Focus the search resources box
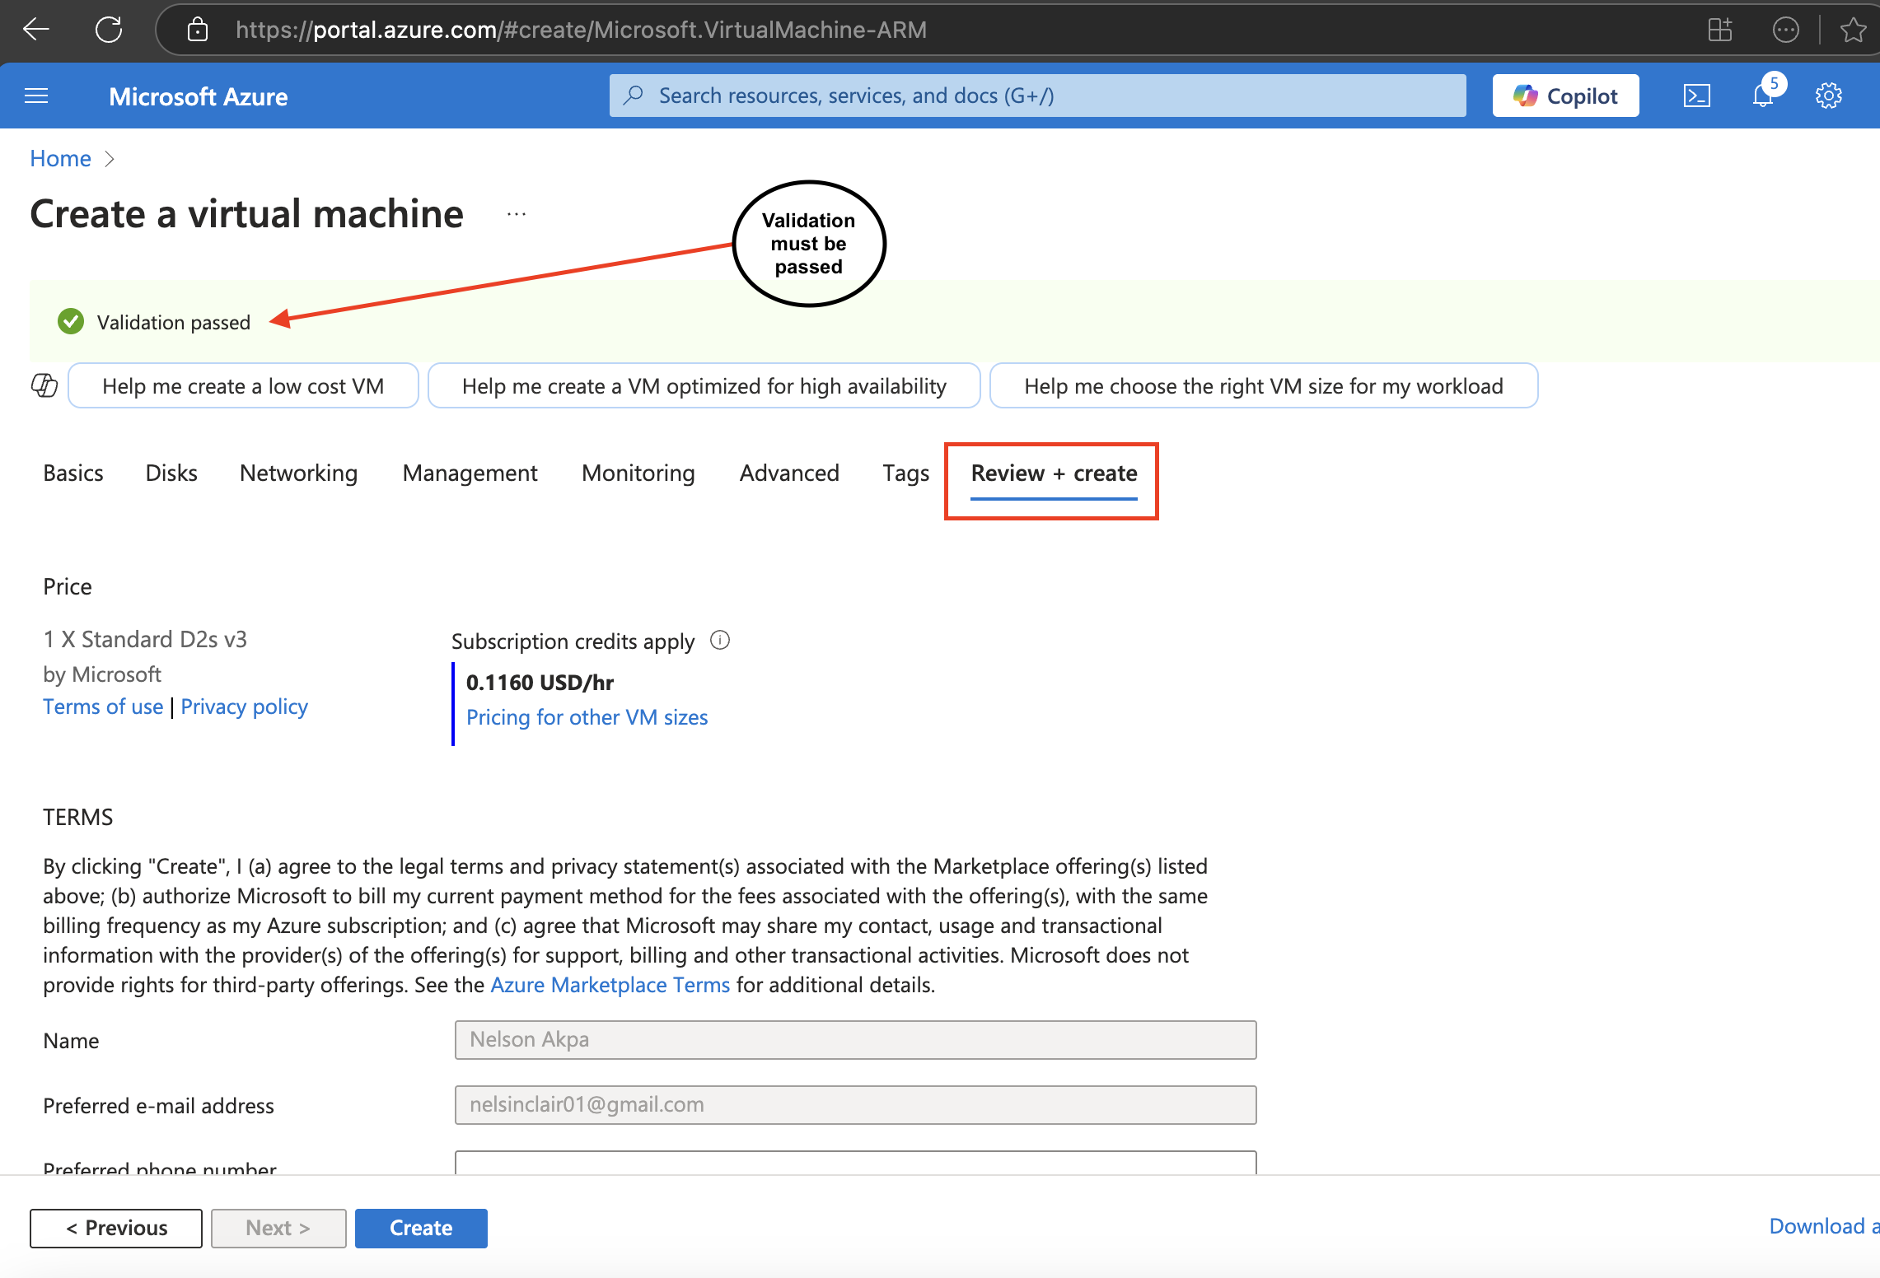The image size is (1880, 1278). 1038,96
